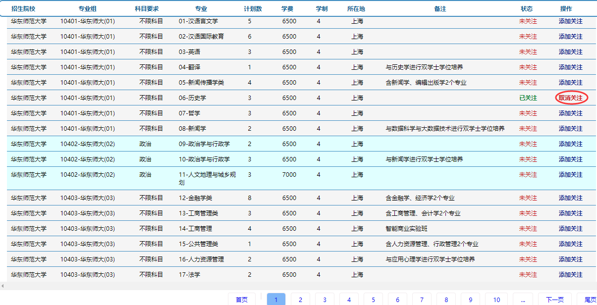Click 添加关注 for 02-汉语国际教育
The image size is (597, 305).
coord(570,37)
